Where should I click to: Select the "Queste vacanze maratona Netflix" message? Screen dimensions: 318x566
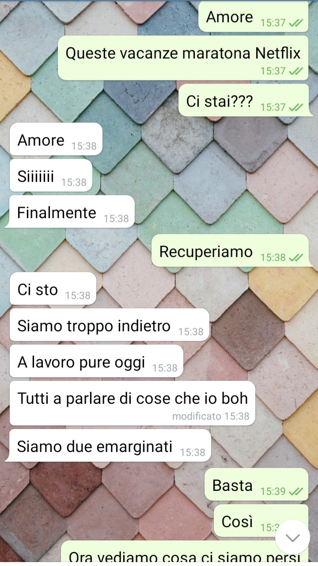click(x=183, y=58)
